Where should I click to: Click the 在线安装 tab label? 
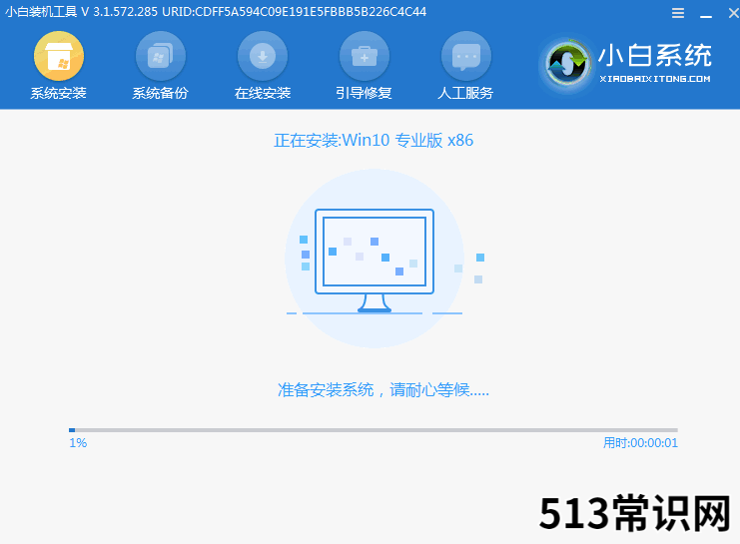263,93
